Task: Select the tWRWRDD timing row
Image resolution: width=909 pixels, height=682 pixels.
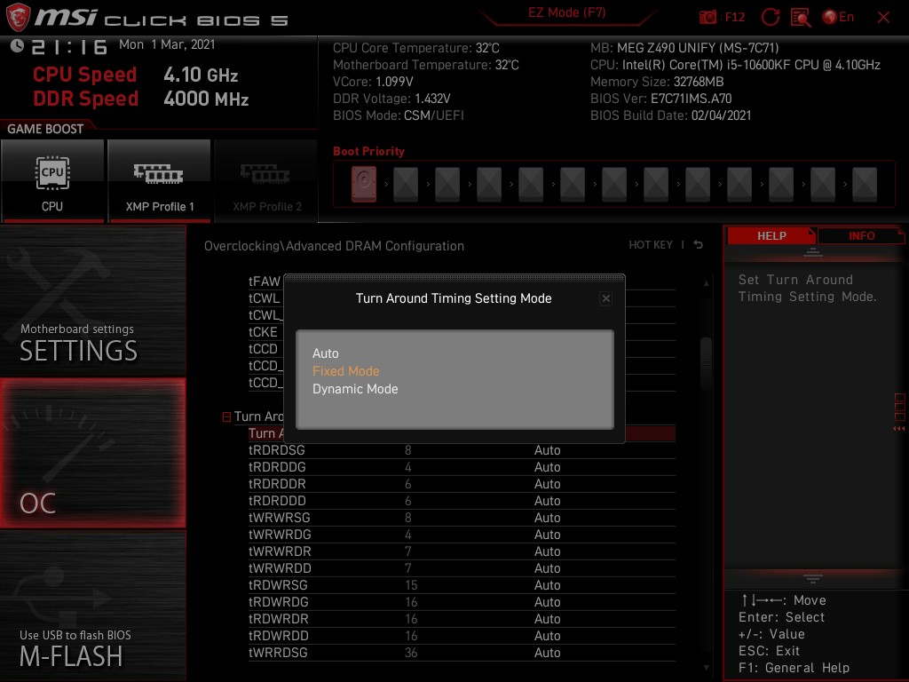Action: pyautogui.click(x=462, y=567)
